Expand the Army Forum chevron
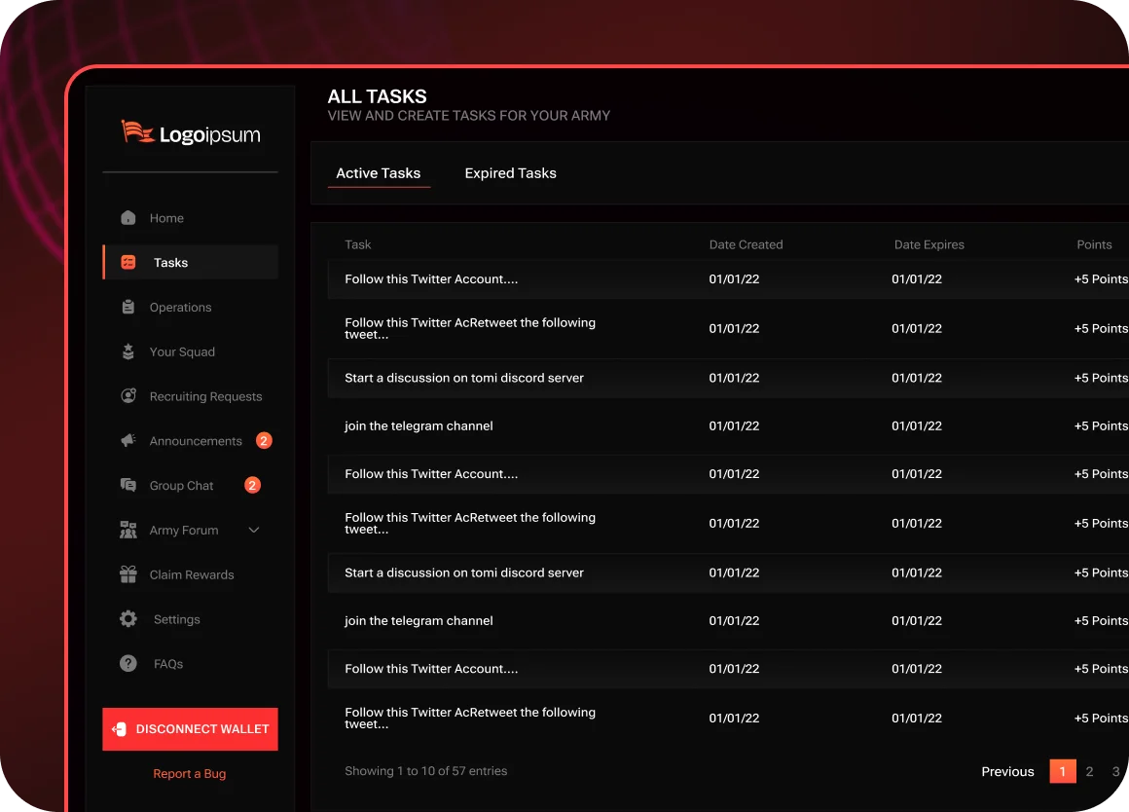The width and height of the screenshot is (1129, 812). tap(254, 530)
